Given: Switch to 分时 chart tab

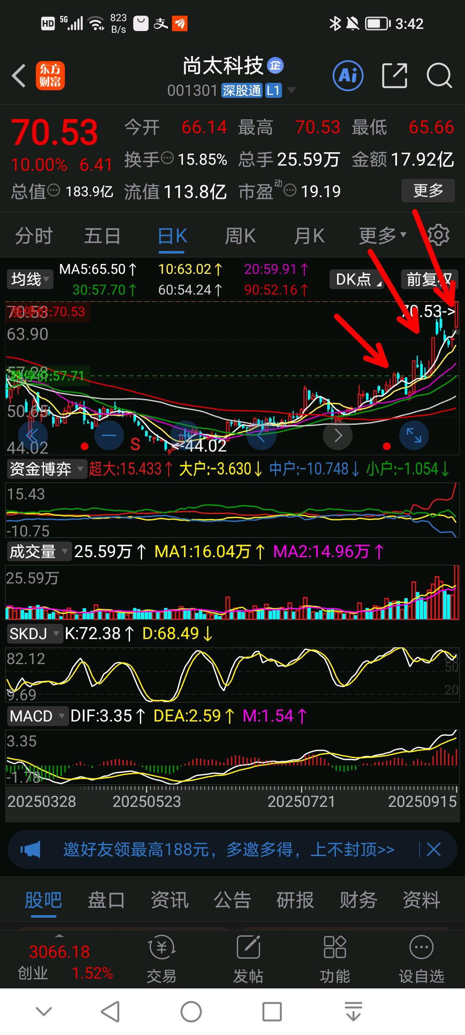Looking at the screenshot, I should [34, 235].
